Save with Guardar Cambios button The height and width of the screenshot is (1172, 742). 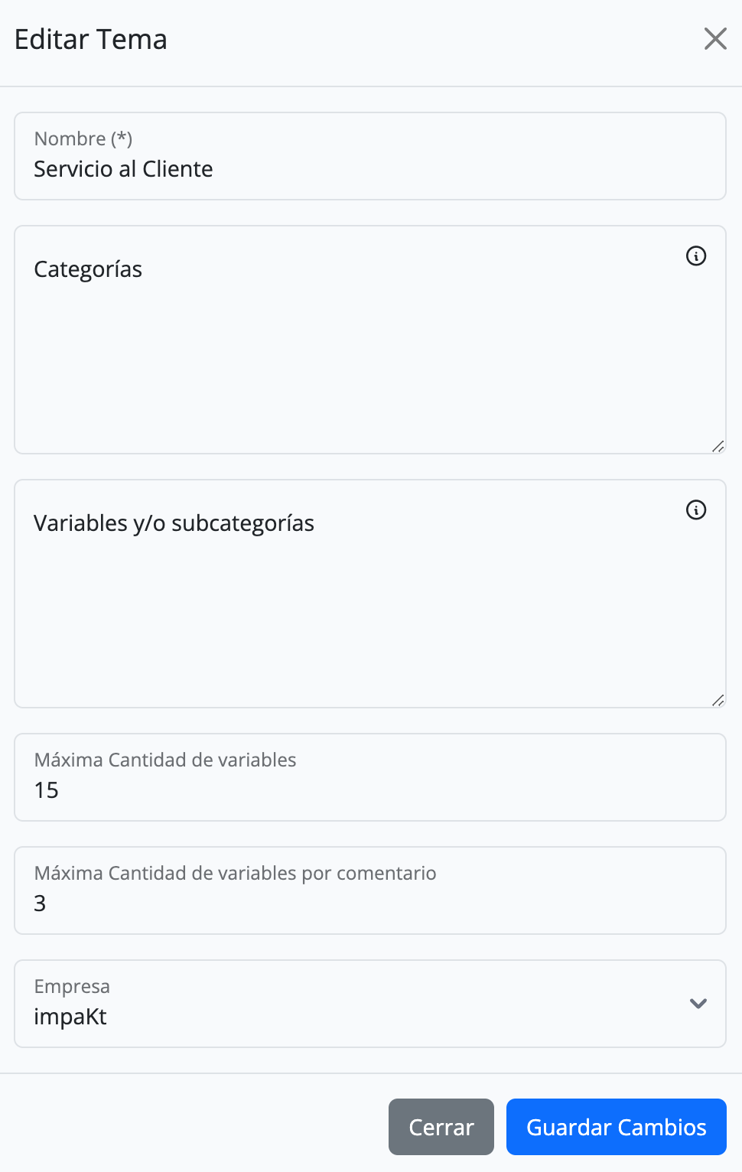[x=617, y=1127]
